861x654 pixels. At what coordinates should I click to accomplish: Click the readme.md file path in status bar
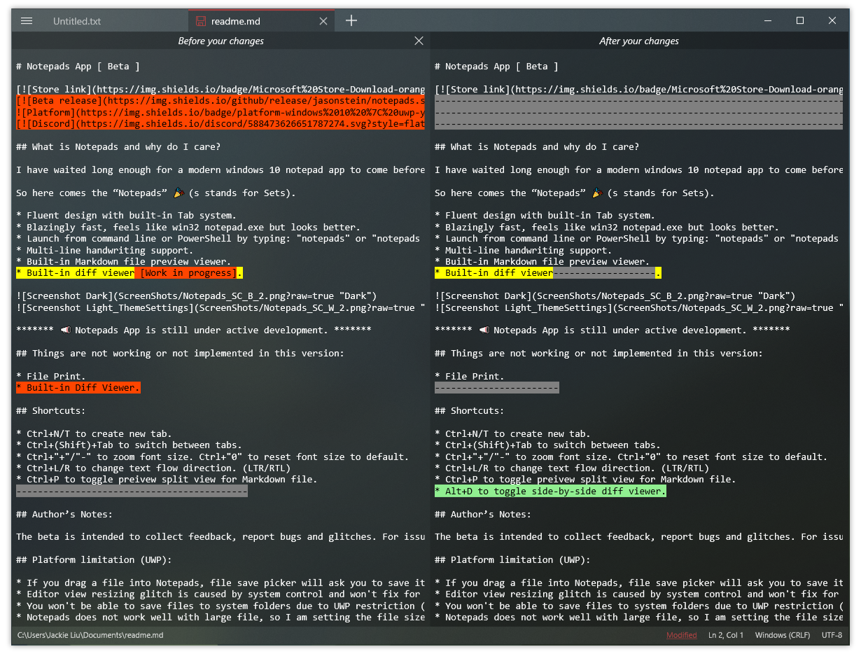[x=90, y=635]
